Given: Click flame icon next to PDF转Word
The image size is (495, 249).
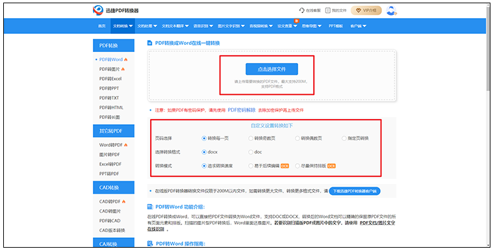Looking at the screenshot, I should pos(126,59).
